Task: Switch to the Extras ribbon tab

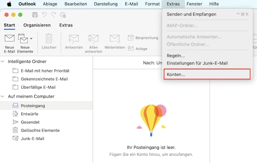Action: pyautogui.click(x=66, y=25)
